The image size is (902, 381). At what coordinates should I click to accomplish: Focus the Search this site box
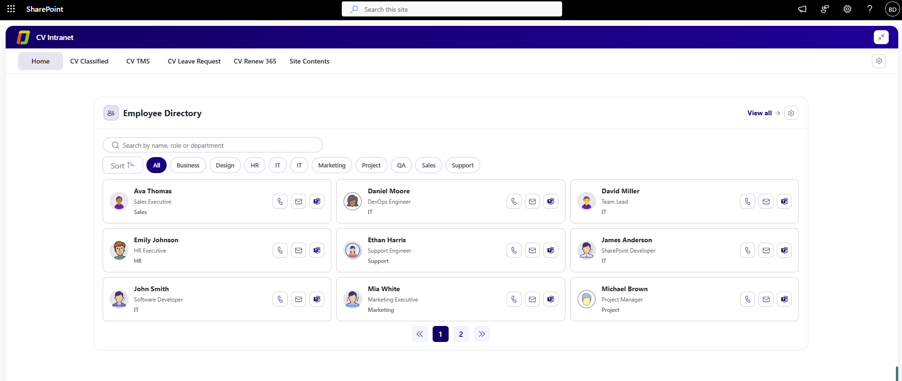[x=452, y=9]
